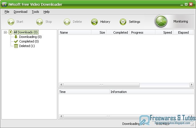The image size is (196, 128).
Task: Open the Download menu
Action: 21,12
